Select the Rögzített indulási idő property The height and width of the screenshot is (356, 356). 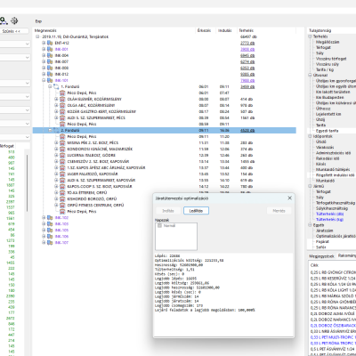336,175
